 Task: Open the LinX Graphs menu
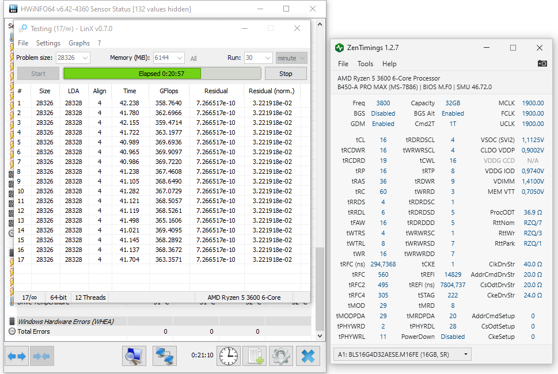tap(79, 43)
